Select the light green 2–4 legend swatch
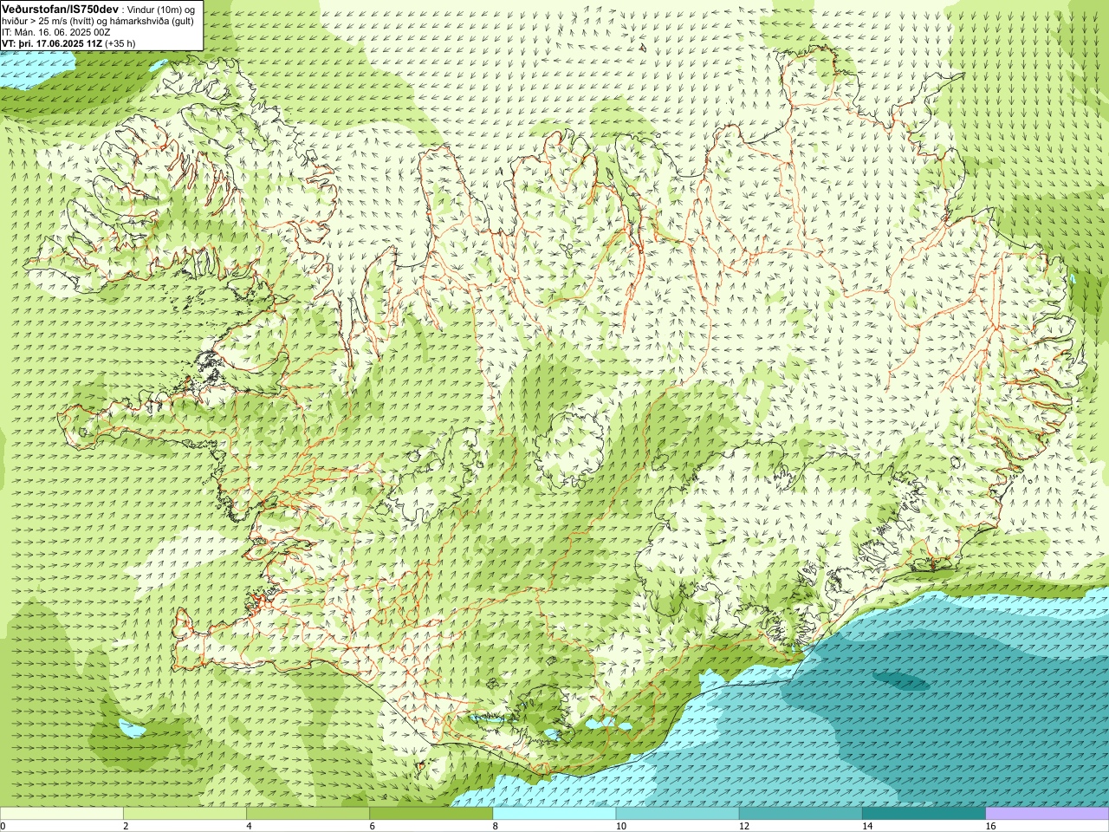This screenshot has width=1109, height=832. click(185, 813)
